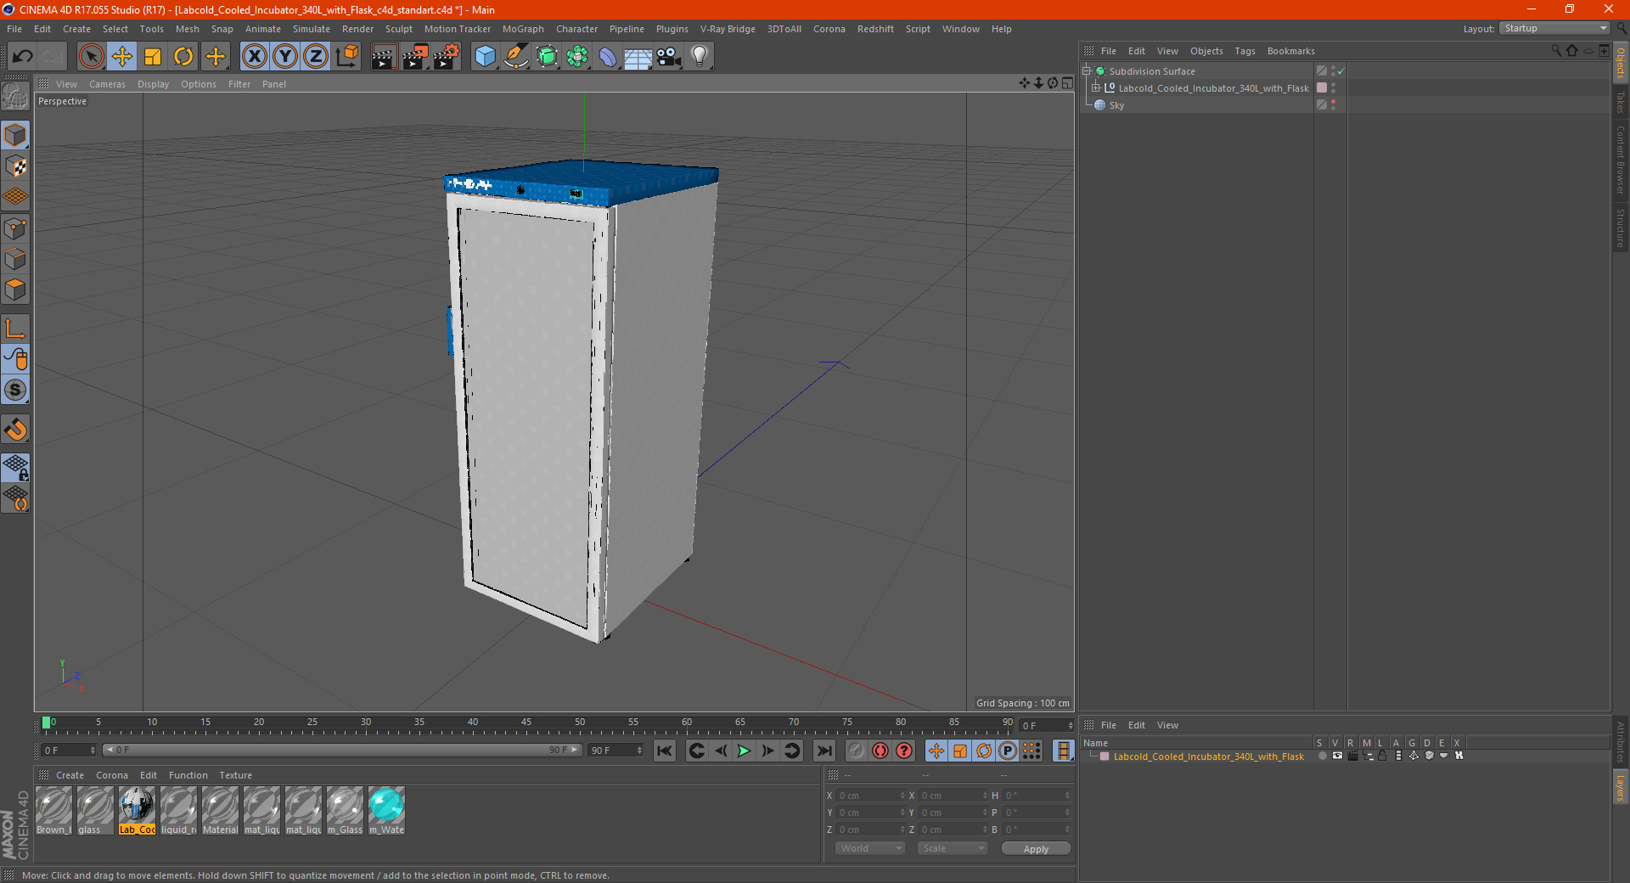Play the animation forward

click(x=744, y=751)
